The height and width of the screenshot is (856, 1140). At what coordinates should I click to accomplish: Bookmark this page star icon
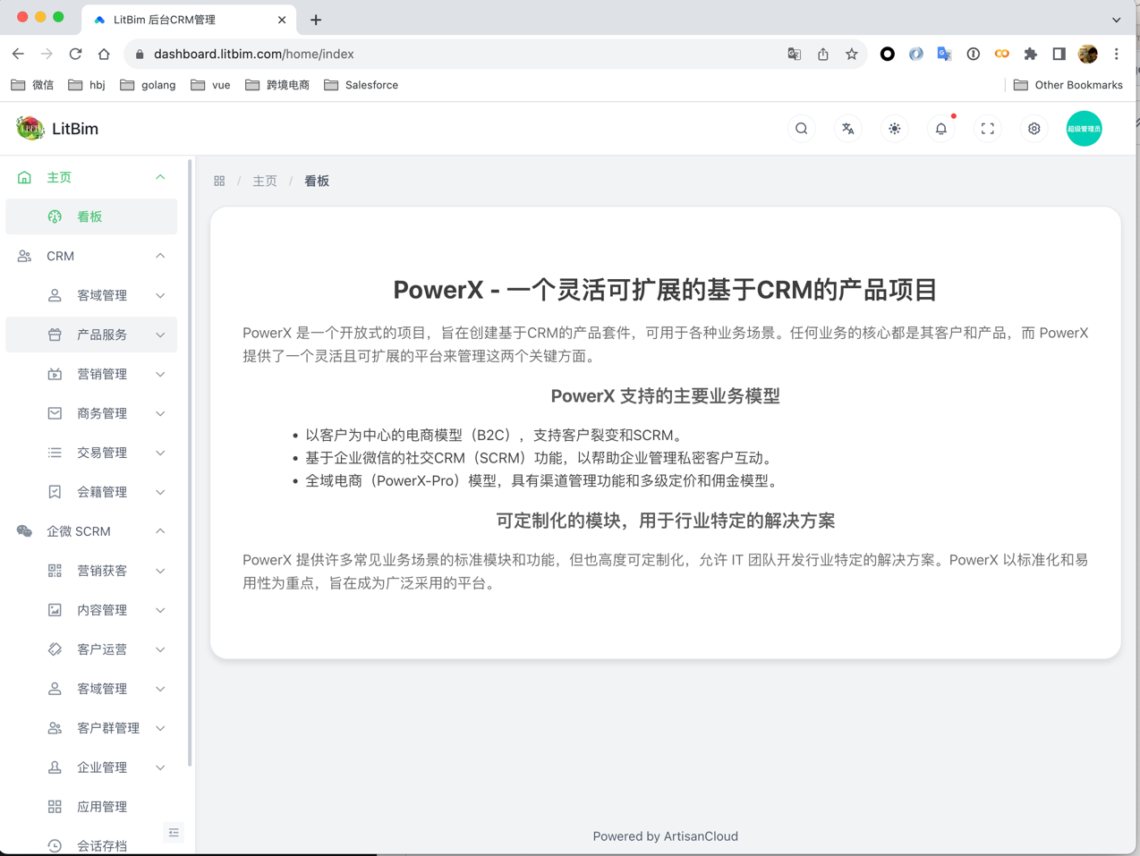tap(852, 54)
